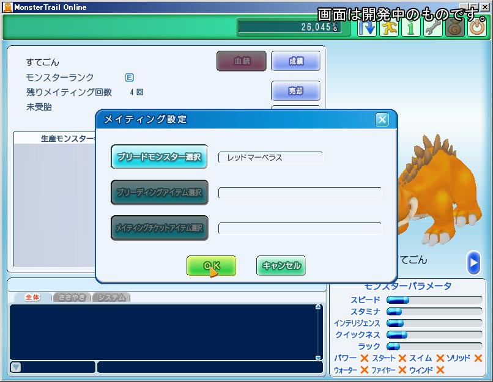Image resolution: width=493 pixels, height=382 pixels.
Task: Open the chat channel dropdown arrow
Action: [x=16, y=367]
